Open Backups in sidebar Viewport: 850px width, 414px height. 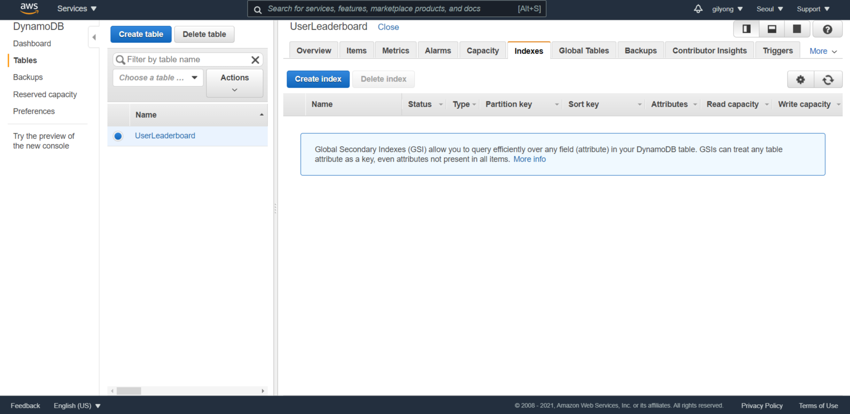28,77
